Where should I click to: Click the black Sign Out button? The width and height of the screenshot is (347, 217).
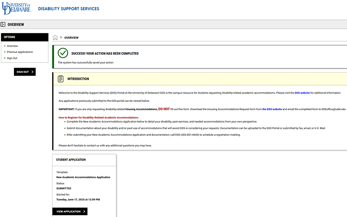(25, 72)
